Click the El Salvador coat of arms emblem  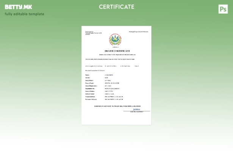[115, 40]
